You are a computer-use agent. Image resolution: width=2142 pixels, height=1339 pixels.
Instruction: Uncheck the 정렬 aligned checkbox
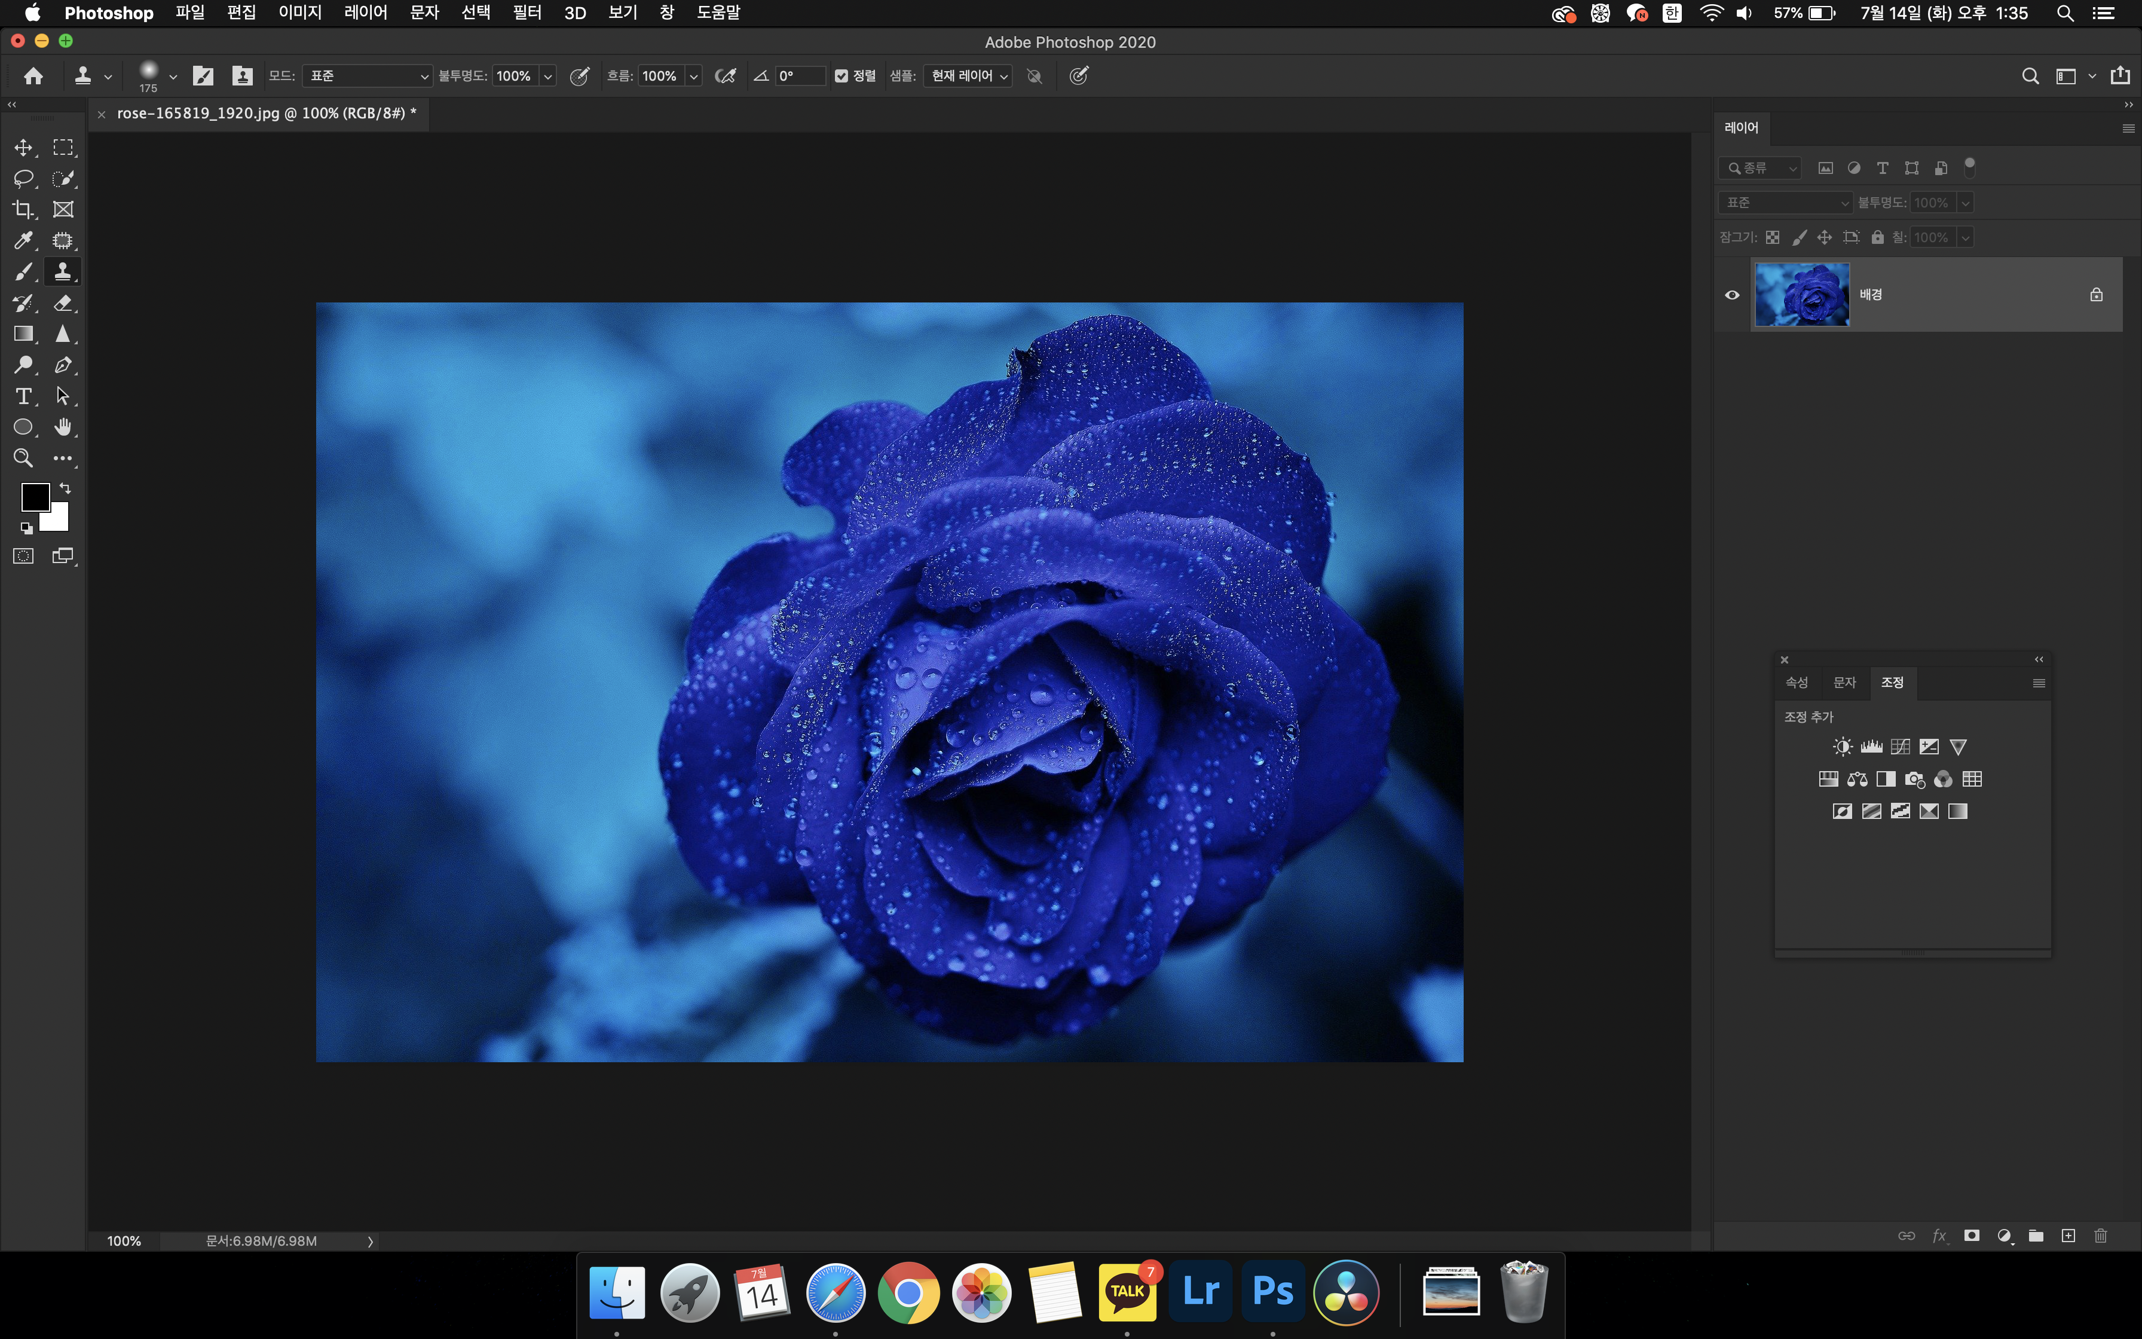click(841, 76)
